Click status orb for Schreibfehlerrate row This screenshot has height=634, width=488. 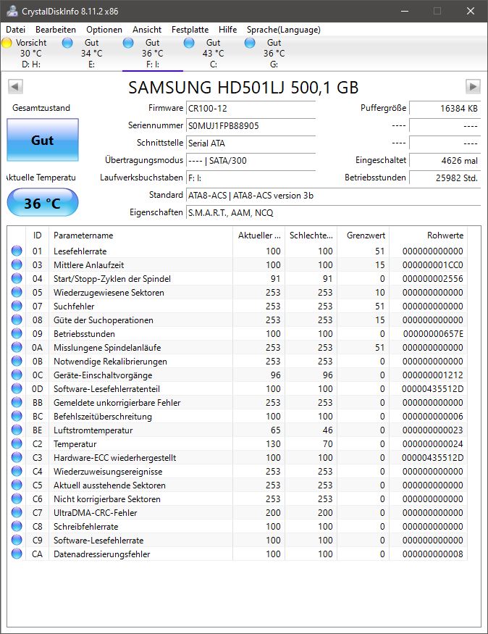pos(17,526)
